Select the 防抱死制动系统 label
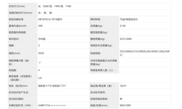Viewport: 182px width, 109px height. tap(99, 99)
